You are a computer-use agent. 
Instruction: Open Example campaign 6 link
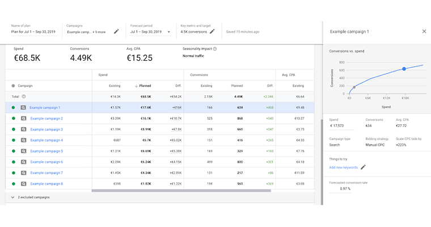click(47, 162)
